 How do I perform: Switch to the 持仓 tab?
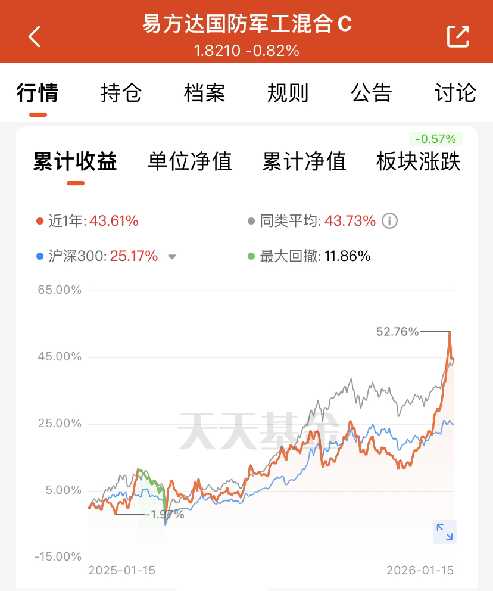tap(121, 93)
